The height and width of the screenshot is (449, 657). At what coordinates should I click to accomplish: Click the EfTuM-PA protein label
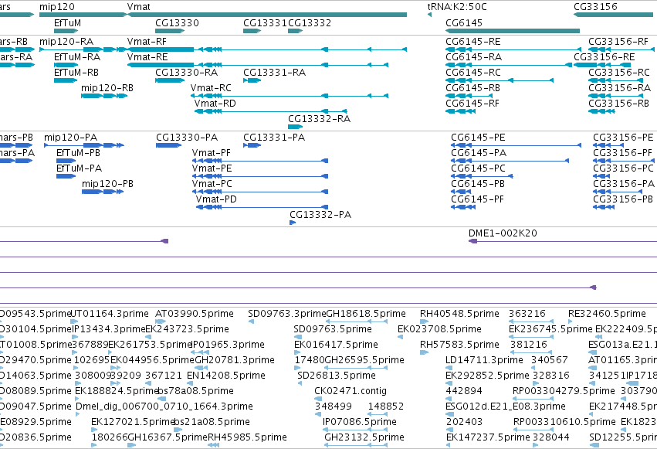pos(80,168)
